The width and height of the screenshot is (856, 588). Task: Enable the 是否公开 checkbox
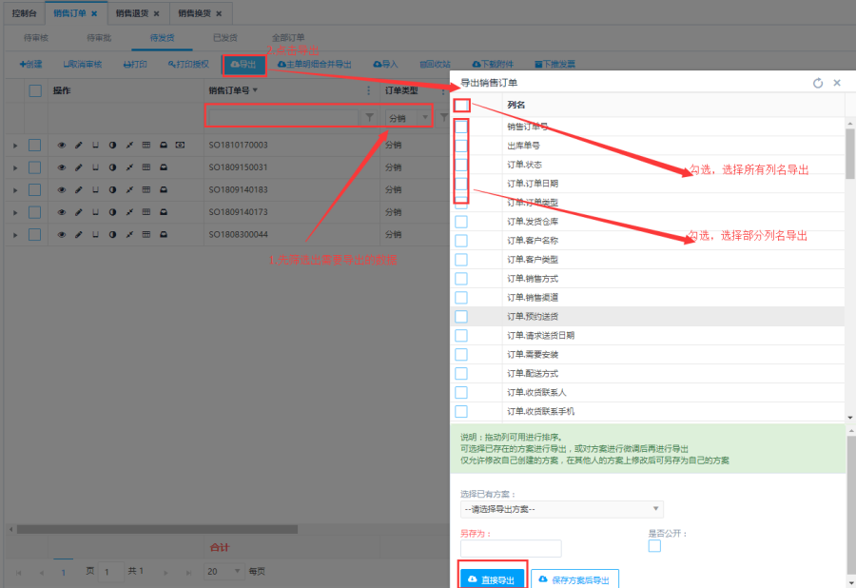coord(654,546)
